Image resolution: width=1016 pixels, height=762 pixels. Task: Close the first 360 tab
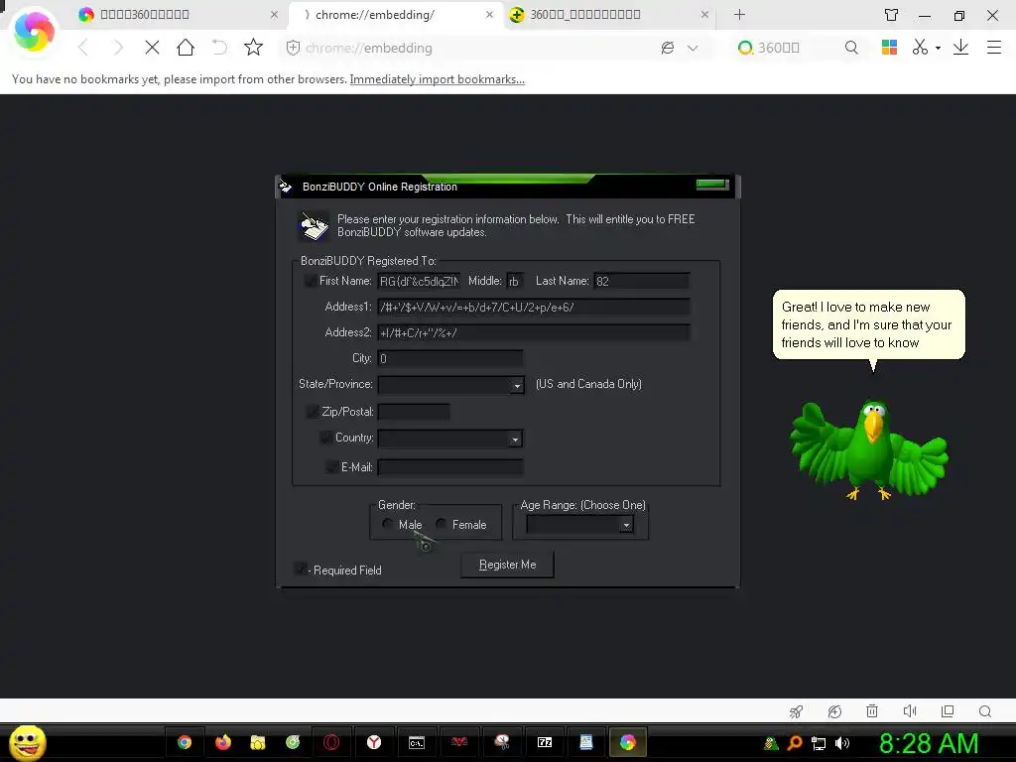click(x=274, y=14)
